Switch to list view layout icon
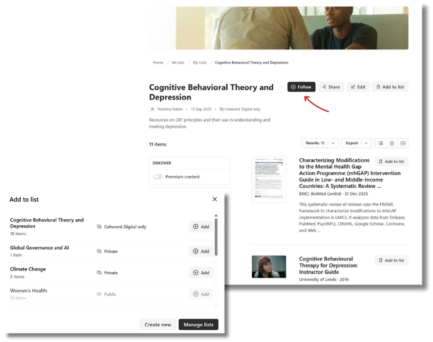This screenshot has height=342, width=433. [381, 143]
